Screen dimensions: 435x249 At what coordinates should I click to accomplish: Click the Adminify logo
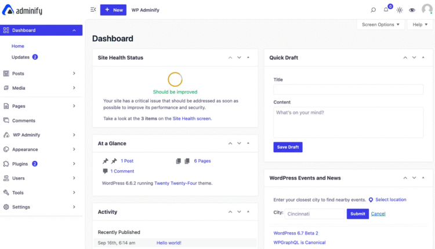(22, 10)
